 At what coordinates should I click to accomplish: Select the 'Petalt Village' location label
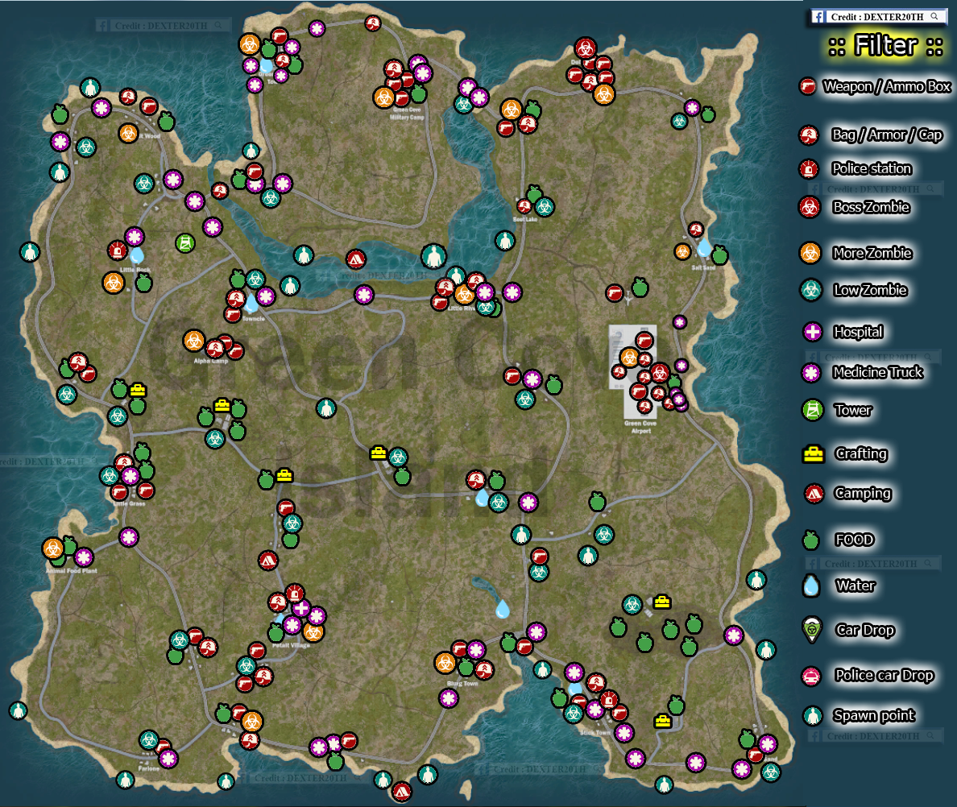[x=291, y=645]
